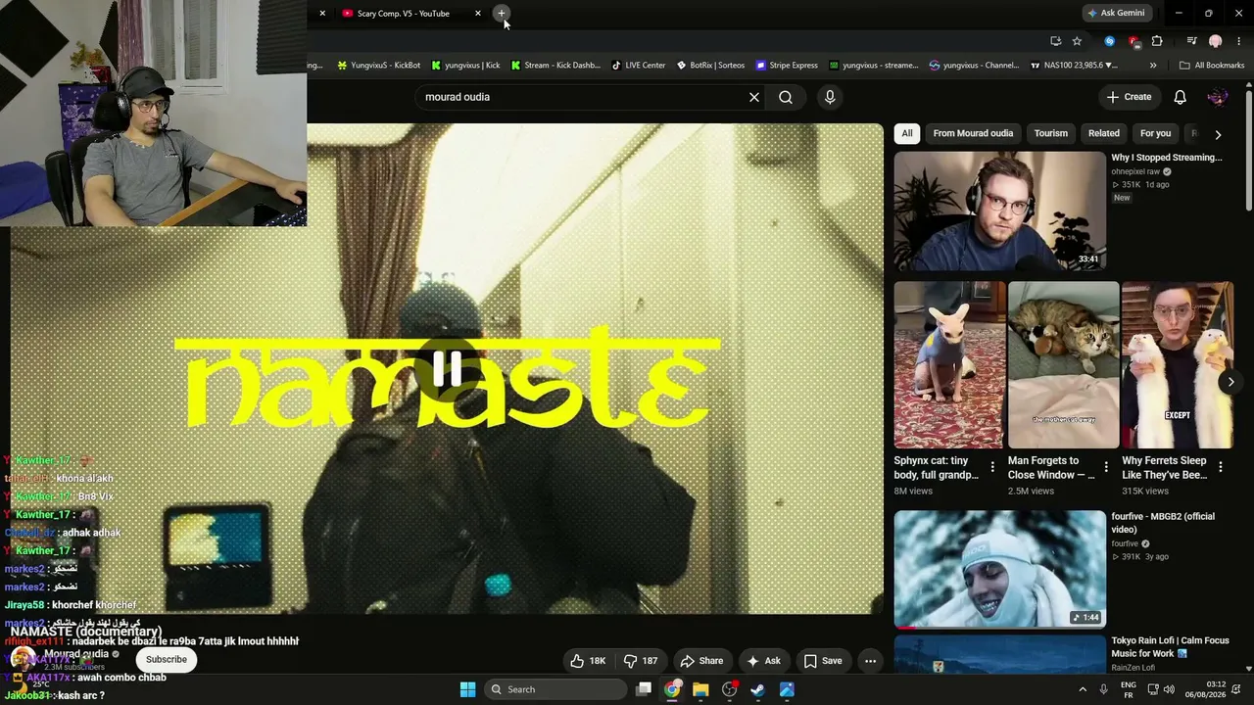Open the fourfive - MBGB2 video thumbnail

(x=1000, y=569)
